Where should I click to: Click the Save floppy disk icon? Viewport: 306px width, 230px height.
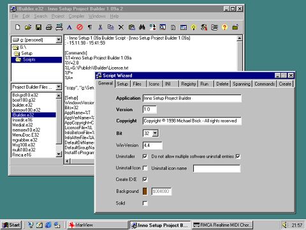pos(38,27)
